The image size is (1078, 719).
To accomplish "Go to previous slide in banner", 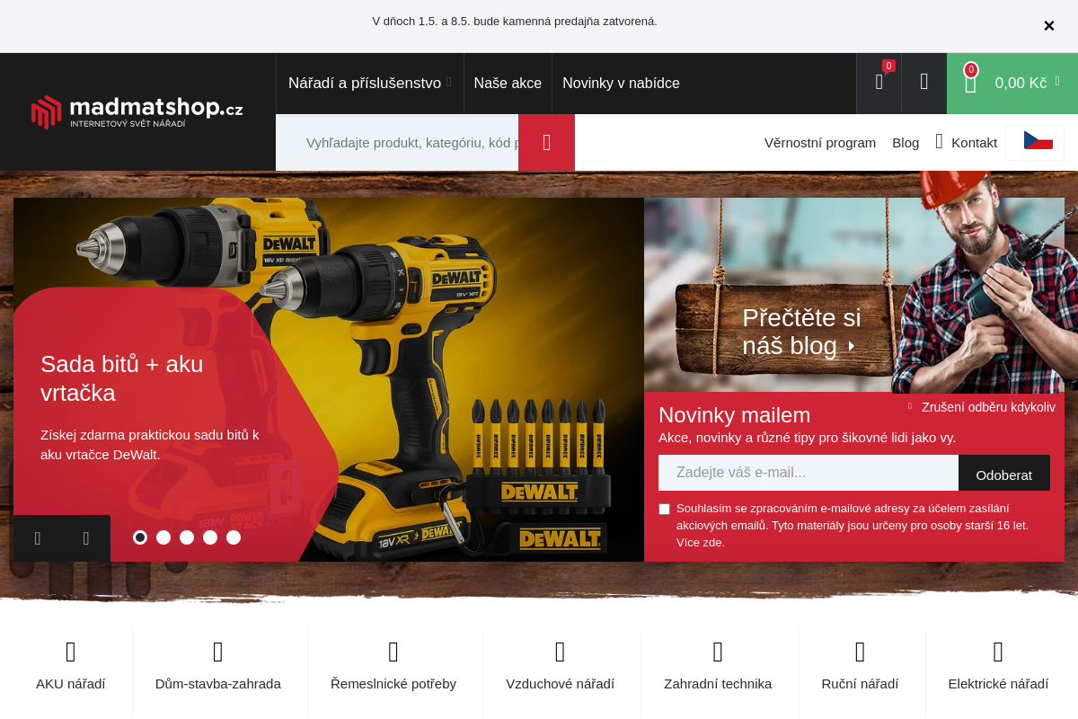I will pyautogui.click(x=38, y=538).
